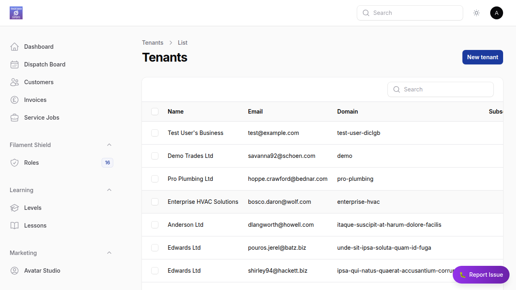
Task: Click the Report Issue button
Action: 481,274
